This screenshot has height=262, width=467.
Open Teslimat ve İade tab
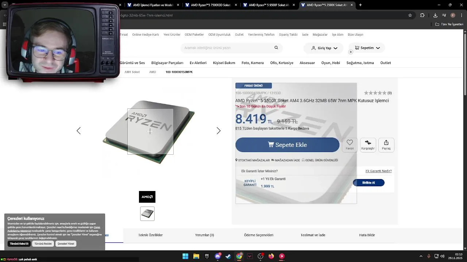[x=313, y=235]
